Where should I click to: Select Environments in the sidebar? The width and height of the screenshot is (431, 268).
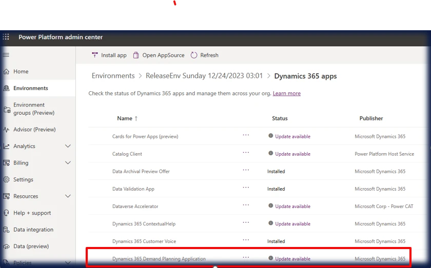tap(31, 88)
